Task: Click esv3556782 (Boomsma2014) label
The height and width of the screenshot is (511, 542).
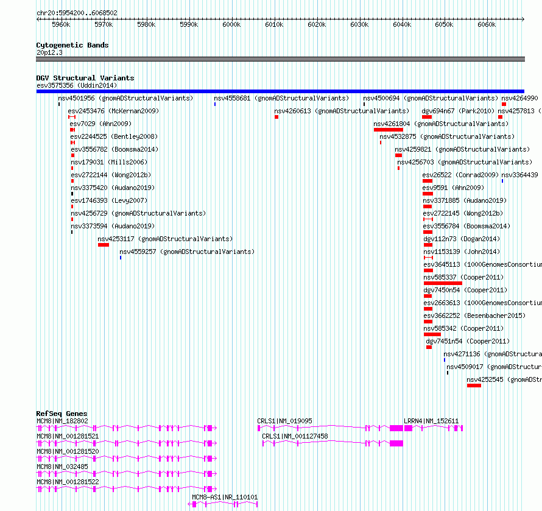Action: click(114, 149)
